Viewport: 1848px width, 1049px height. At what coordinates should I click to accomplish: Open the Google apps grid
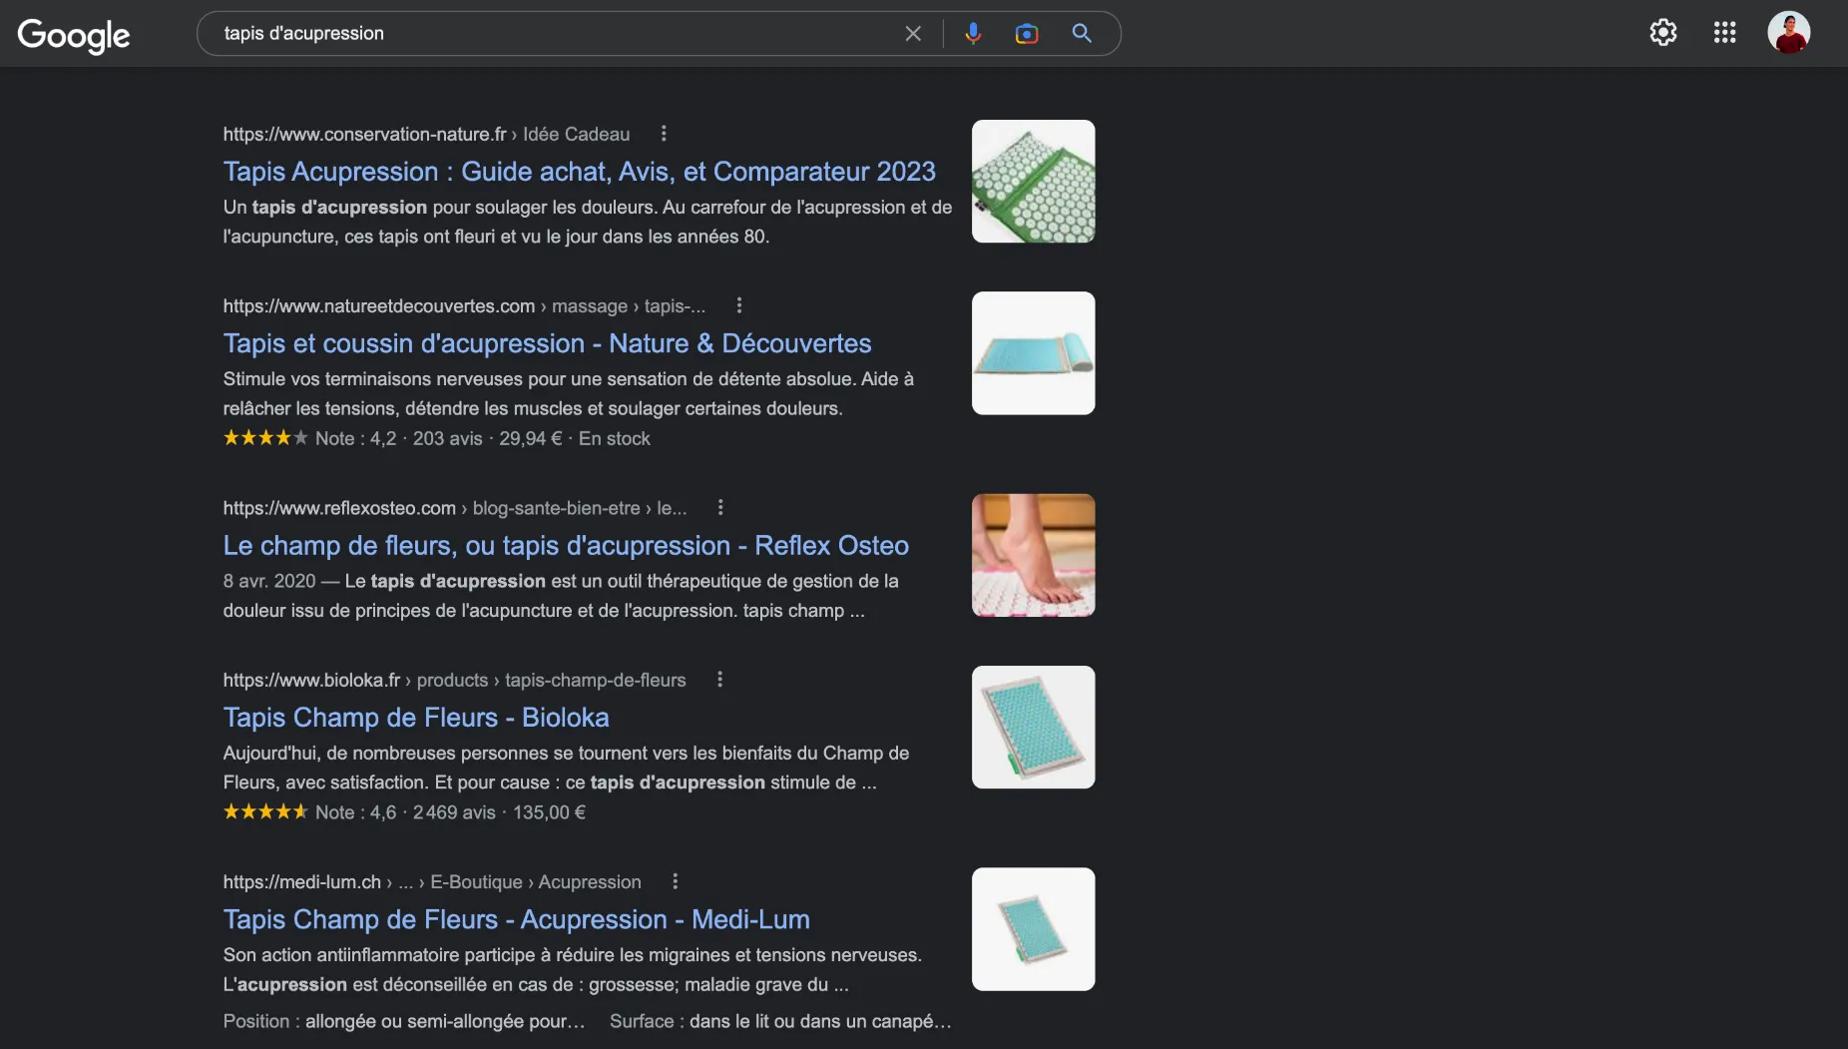pyautogui.click(x=1724, y=33)
